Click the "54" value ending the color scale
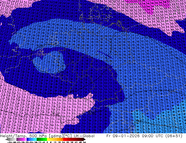The width and height of the screenshot is (186, 143). point(84,142)
